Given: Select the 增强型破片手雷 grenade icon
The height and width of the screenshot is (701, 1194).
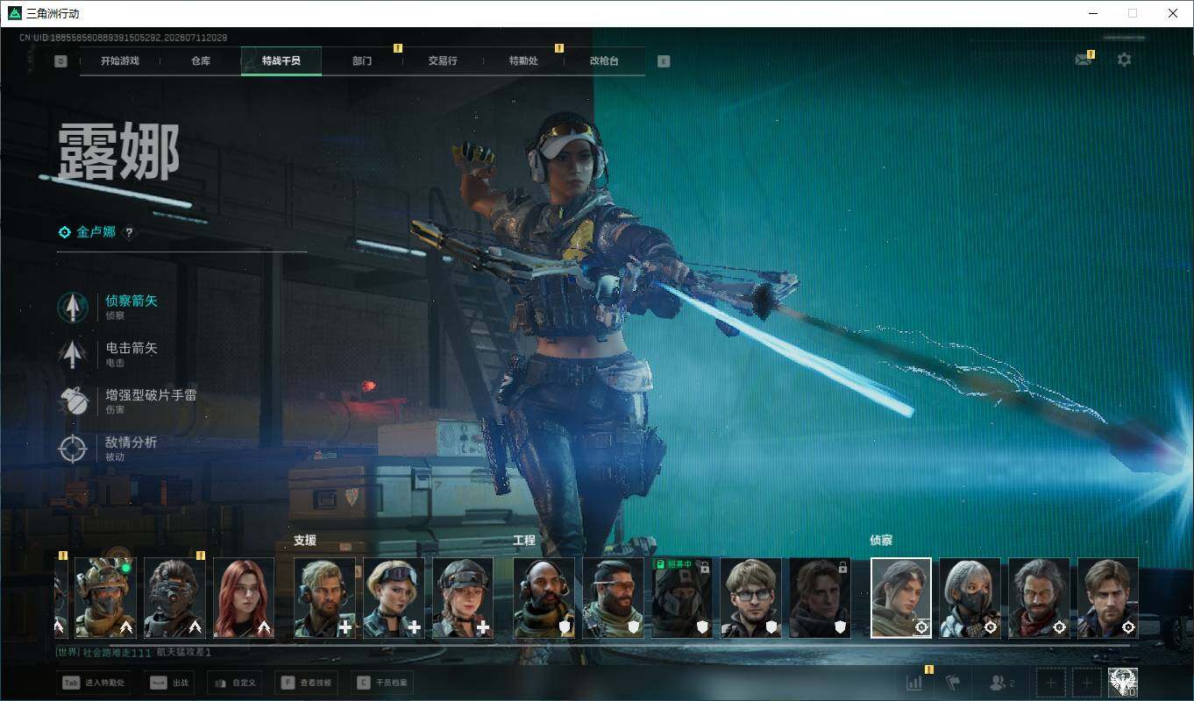Looking at the screenshot, I should coord(73,401).
